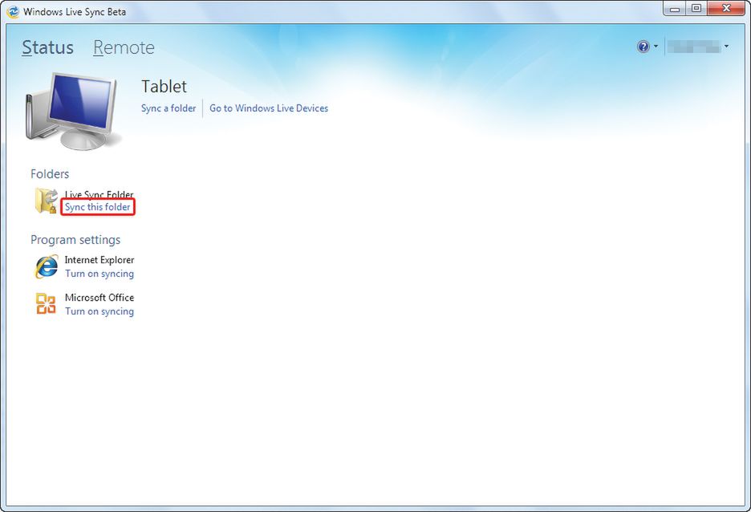Click the Microsoft Office label
This screenshot has height=512, width=751.
99,298
